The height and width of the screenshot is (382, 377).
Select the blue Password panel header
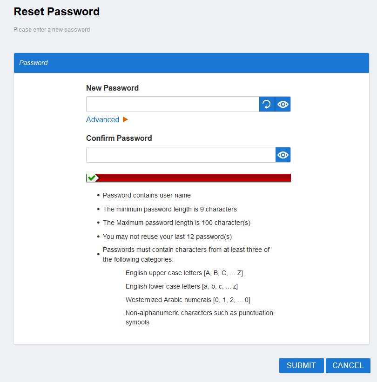pyautogui.click(x=191, y=63)
